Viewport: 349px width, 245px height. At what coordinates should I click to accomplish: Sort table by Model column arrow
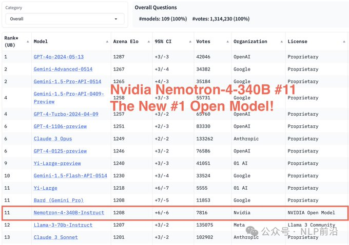pos(107,41)
